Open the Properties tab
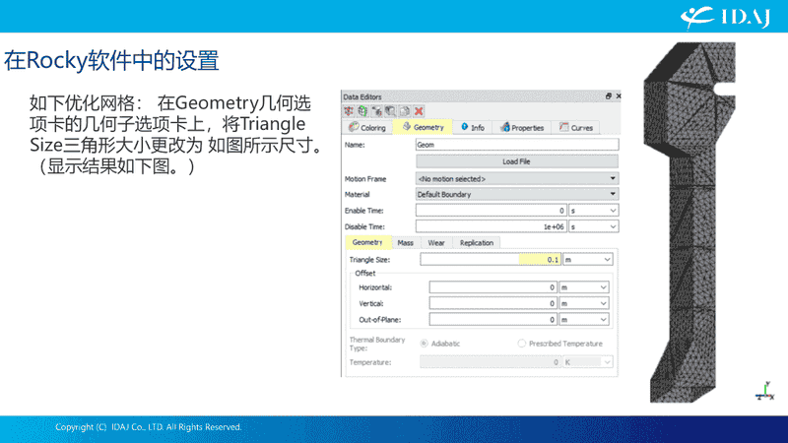This screenshot has height=443, width=788. [522, 128]
